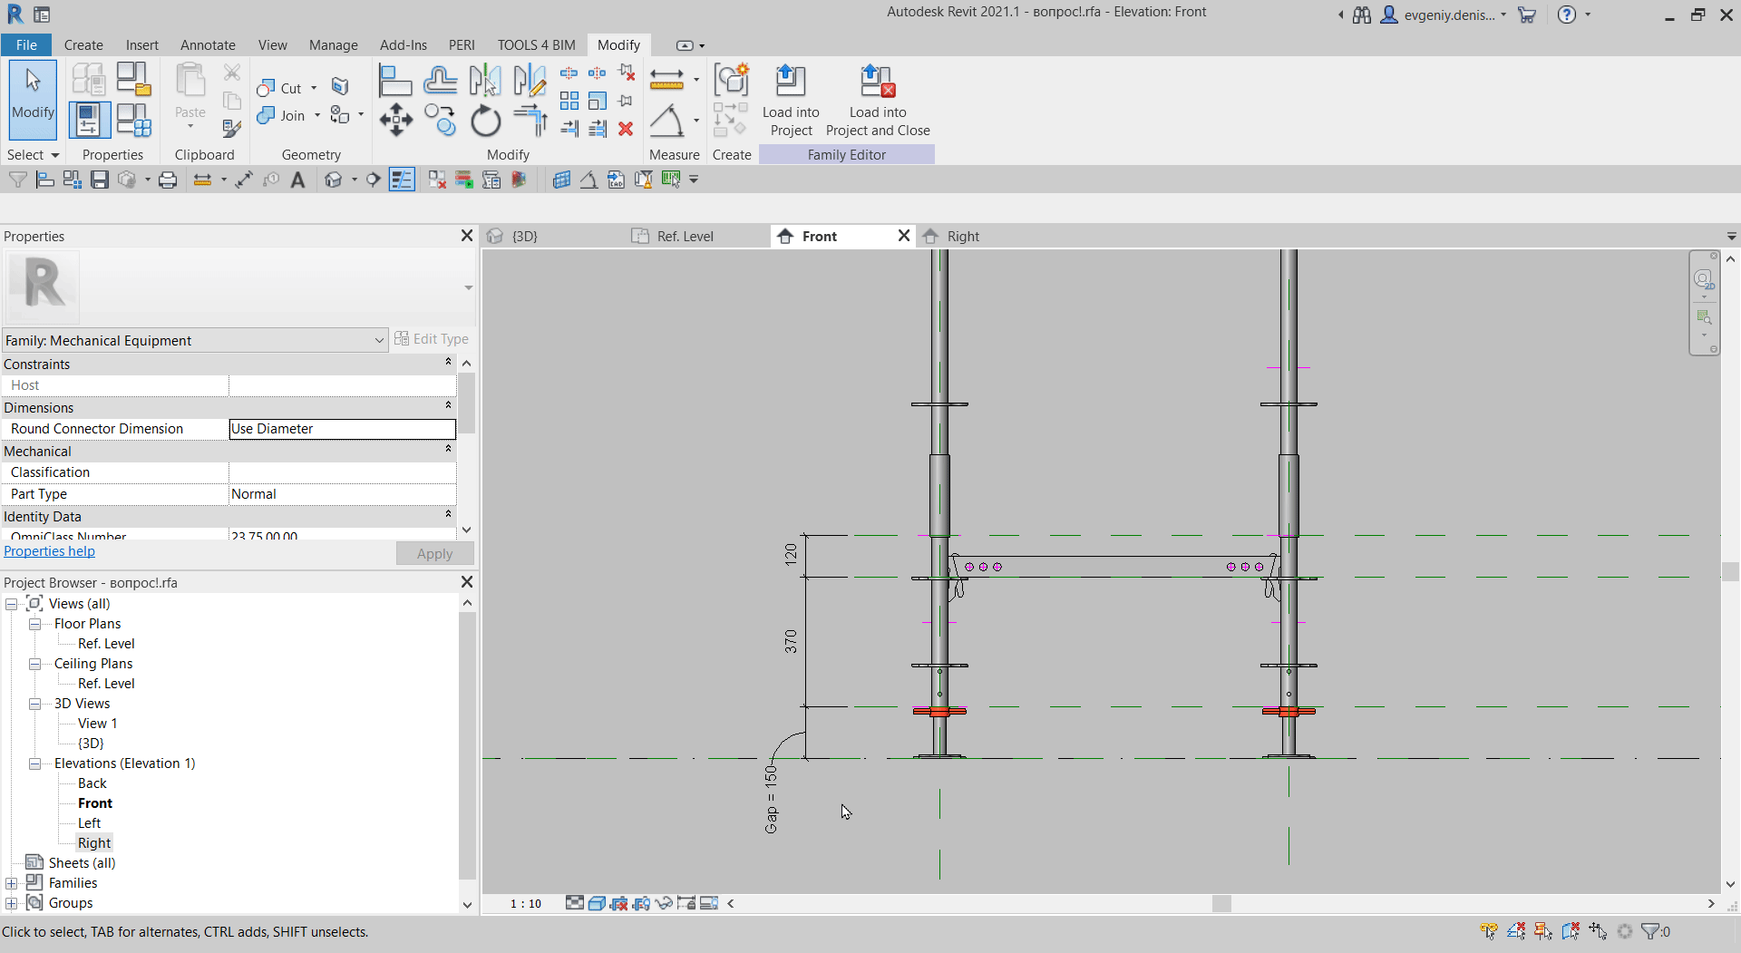The image size is (1741, 953).
Task: Click the Trim/Extend to Corner tool
Action: coord(530,121)
